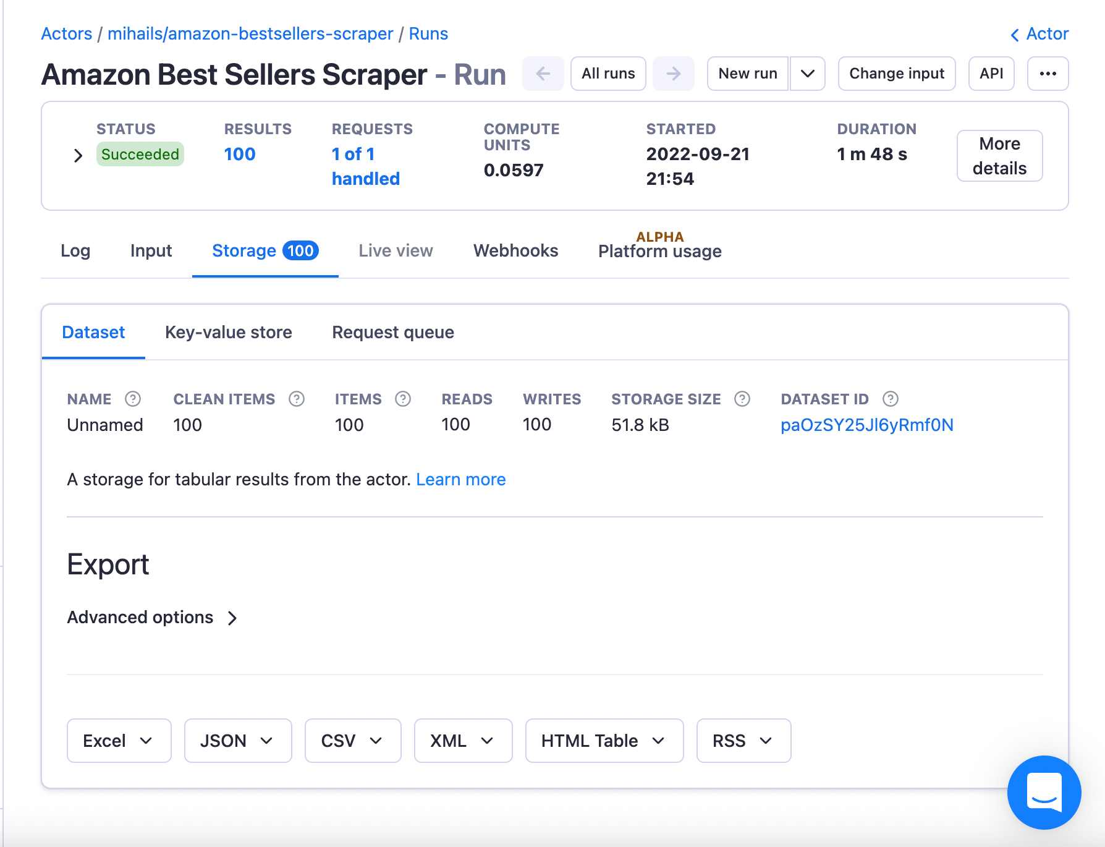Open the Live view tab

click(396, 251)
